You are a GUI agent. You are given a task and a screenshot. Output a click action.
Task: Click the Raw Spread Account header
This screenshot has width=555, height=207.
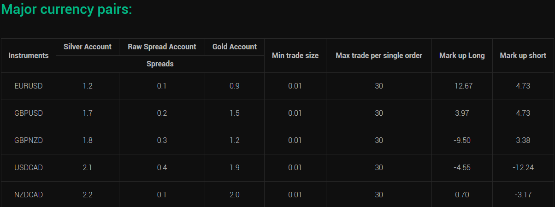pyautogui.click(x=162, y=47)
